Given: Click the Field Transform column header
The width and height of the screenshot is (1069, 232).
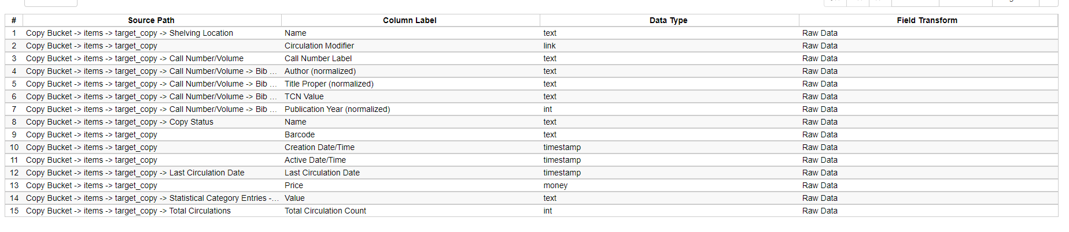Looking at the screenshot, I should click(927, 20).
